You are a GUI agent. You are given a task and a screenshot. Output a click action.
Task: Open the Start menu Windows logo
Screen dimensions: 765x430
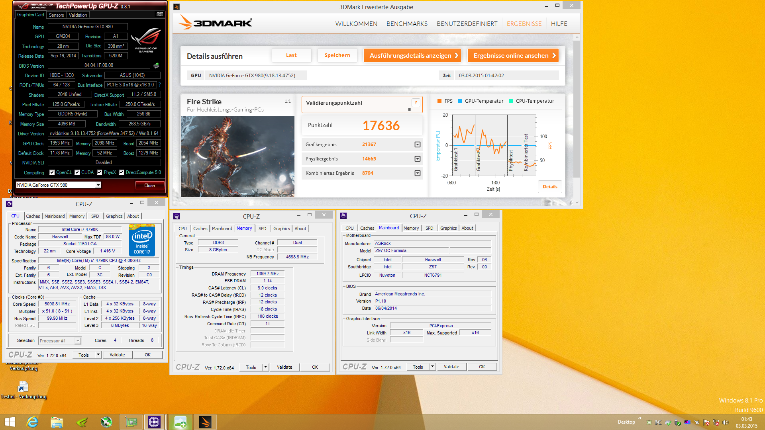click(10, 422)
